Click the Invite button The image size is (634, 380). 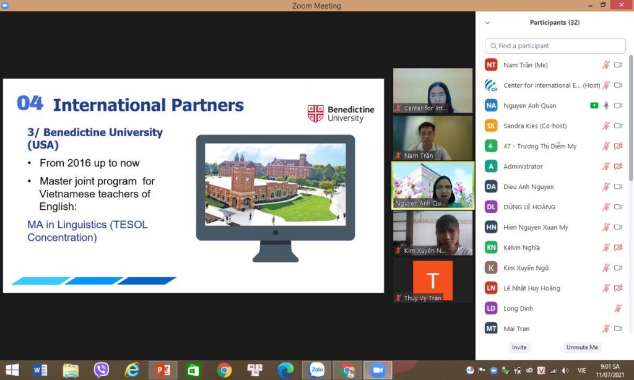(x=519, y=347)
